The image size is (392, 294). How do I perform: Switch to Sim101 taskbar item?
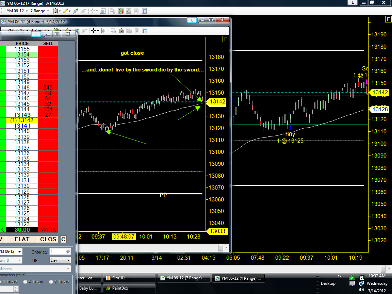coord(129,278)
